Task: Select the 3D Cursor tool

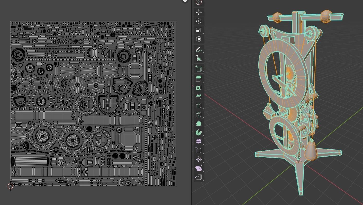Action: [x=198, y=2]
